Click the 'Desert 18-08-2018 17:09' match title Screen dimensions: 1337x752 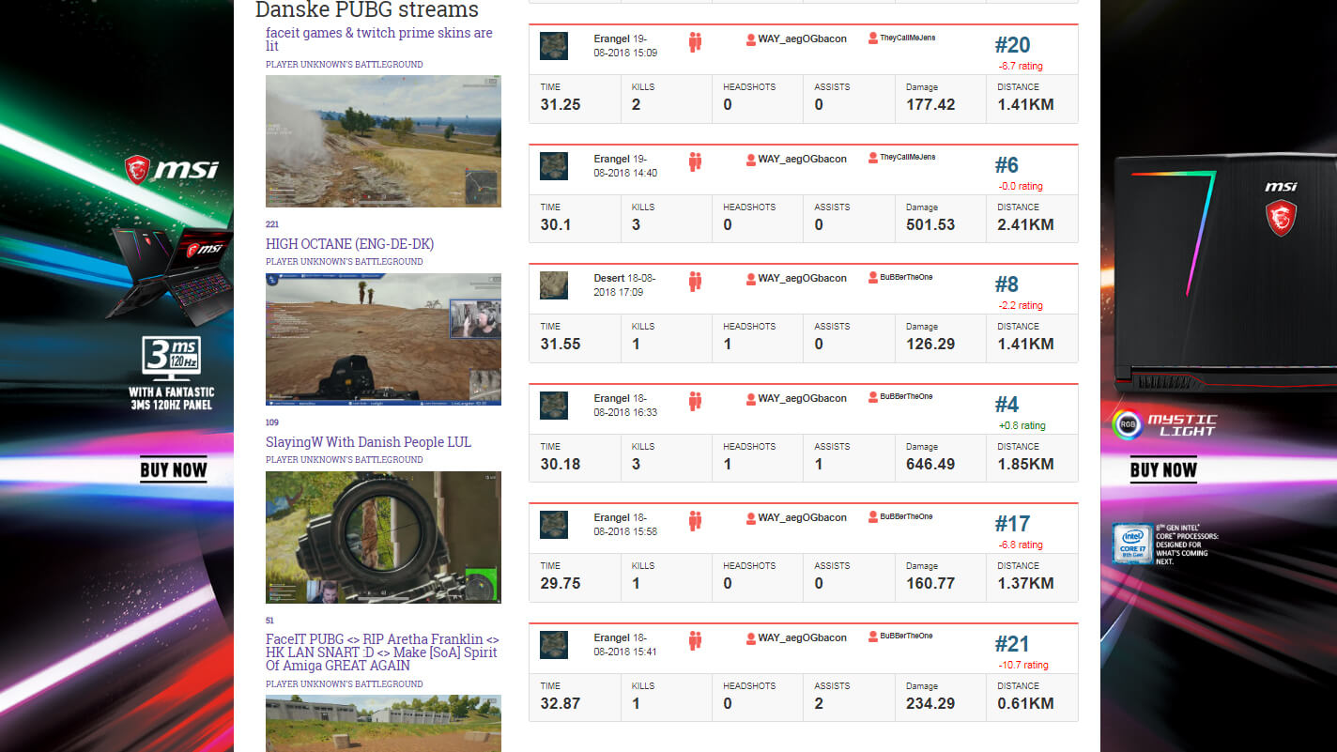tap(625, 284)
